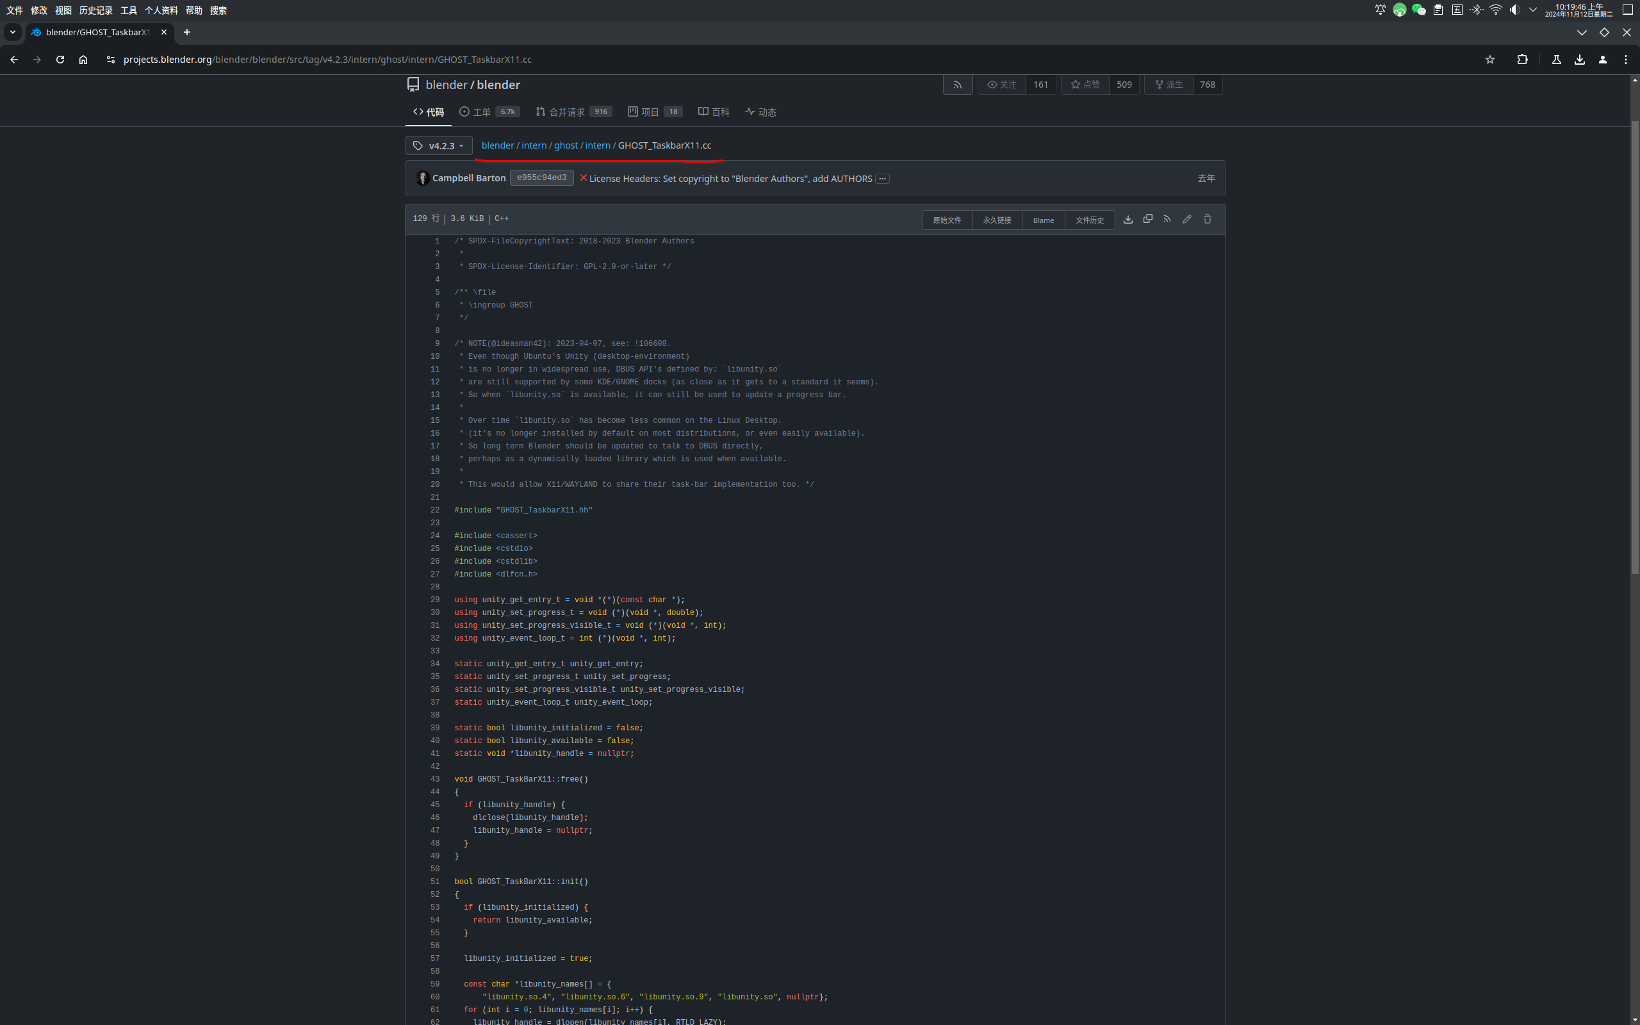
Task: Open the browser labs flask icon
Action: click(1557, 60)
